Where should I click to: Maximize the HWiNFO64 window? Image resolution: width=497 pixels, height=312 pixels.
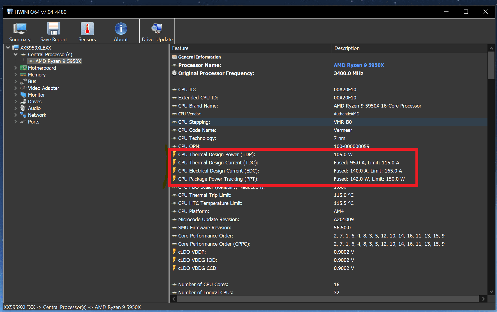coord(466,12)
